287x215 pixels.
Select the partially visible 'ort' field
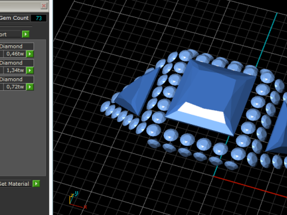click(10, 34)
